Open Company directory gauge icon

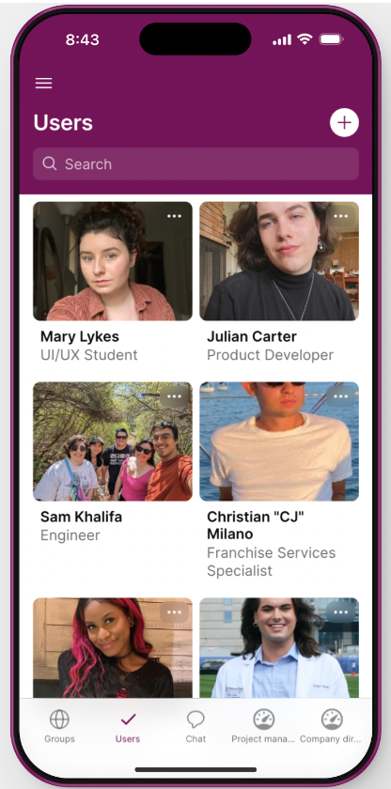click(332, 719)
